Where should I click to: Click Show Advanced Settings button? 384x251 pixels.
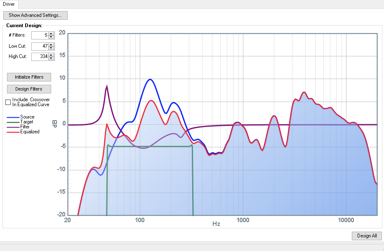coord(35,15)
